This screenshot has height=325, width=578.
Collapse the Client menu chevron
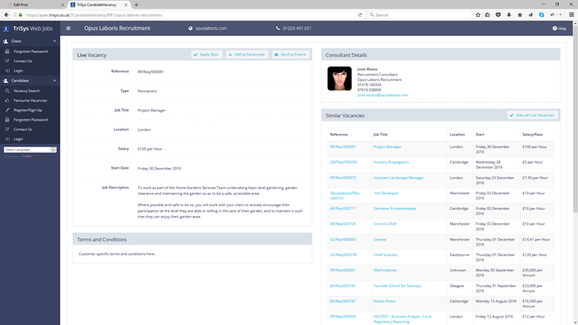[54, 41]
